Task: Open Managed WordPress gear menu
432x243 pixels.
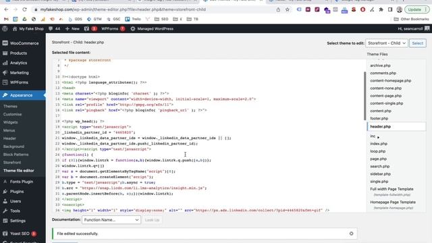Action: click(x=152, y=28)
